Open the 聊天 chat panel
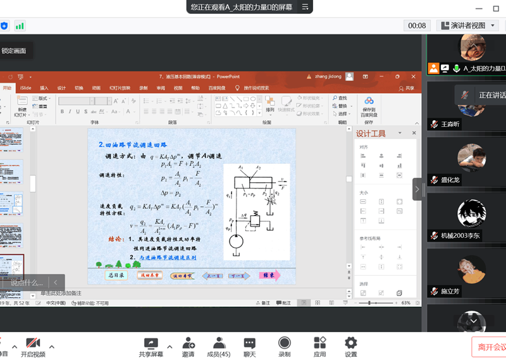 [250, 344]
